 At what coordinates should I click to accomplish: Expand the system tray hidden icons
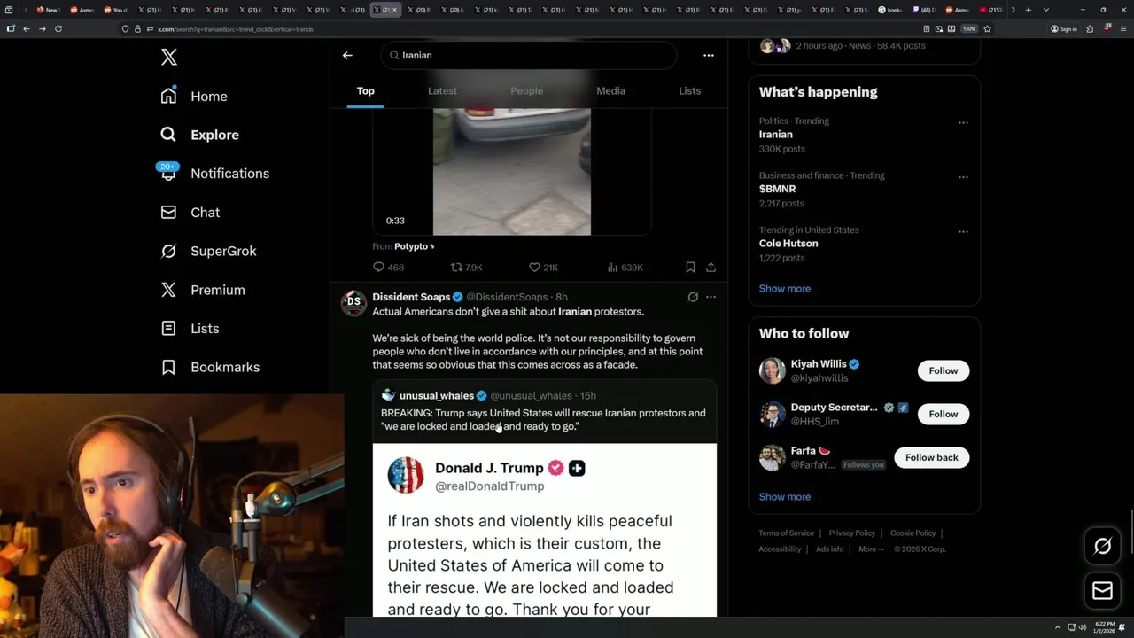tap(1057, 627)
